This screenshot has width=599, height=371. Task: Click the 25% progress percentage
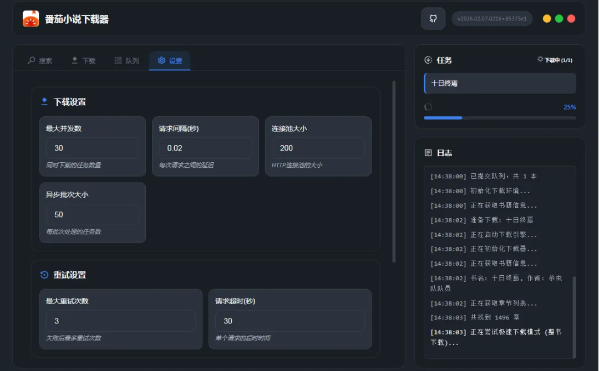[569, 107]
